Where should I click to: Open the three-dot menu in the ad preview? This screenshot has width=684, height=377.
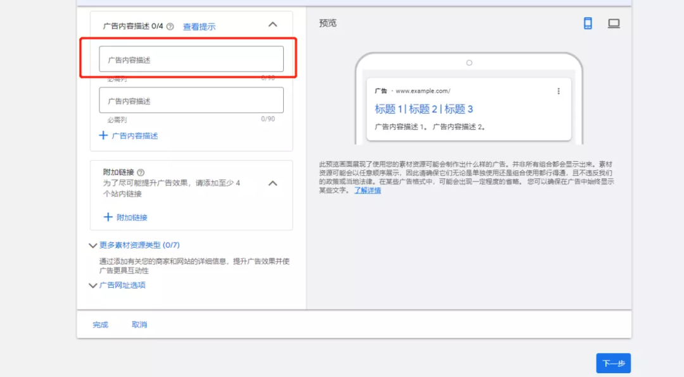click(x=559, y=91)
